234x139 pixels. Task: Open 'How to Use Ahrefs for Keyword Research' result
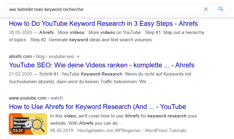(97, 107)
